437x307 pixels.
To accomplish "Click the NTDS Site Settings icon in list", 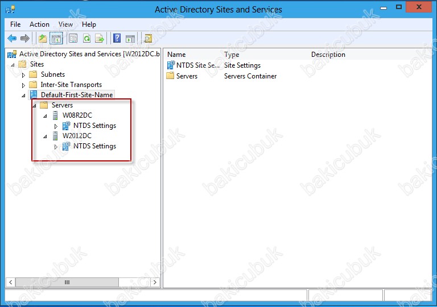I will click(x=171, y=65).
